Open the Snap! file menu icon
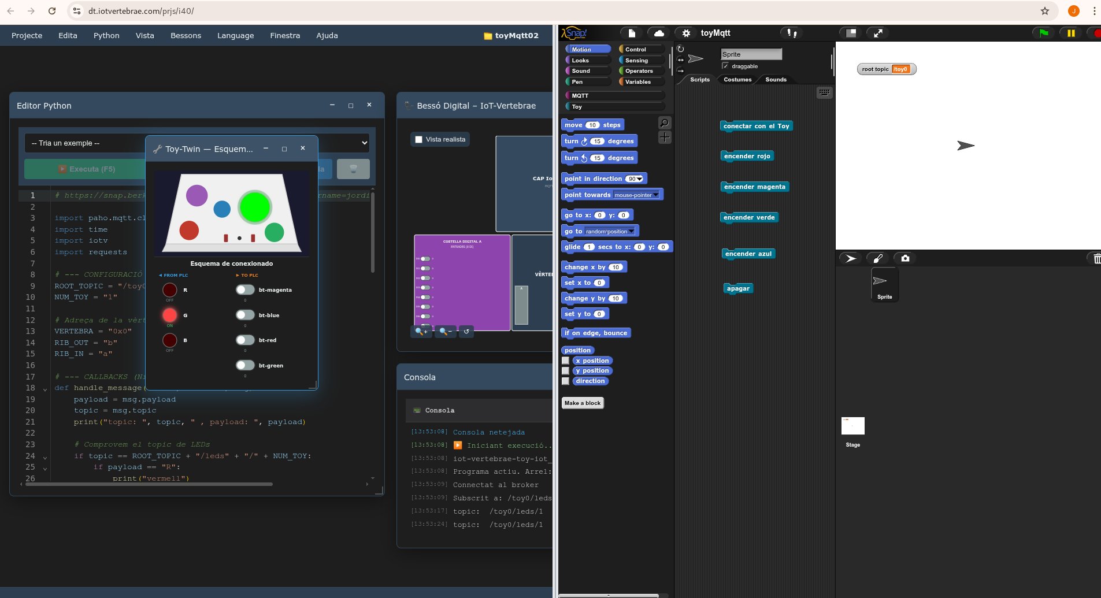 coord(632,33)
